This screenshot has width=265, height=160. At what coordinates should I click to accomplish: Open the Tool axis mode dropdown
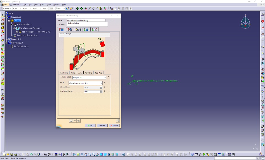[89, 78]
